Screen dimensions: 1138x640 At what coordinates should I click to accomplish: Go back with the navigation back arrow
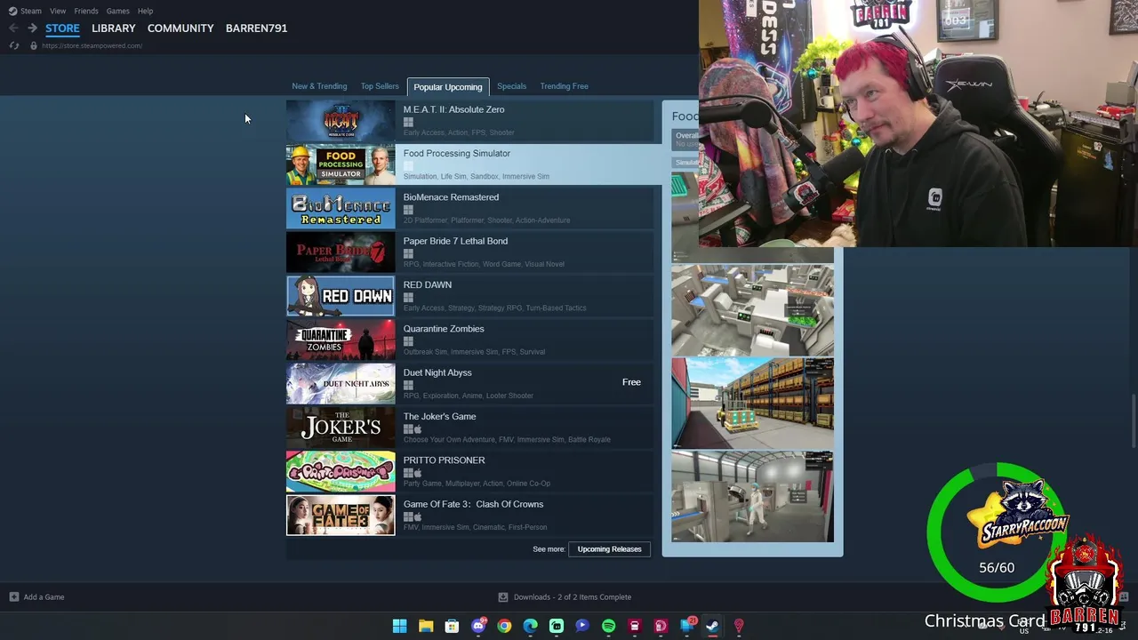point(13,28)
